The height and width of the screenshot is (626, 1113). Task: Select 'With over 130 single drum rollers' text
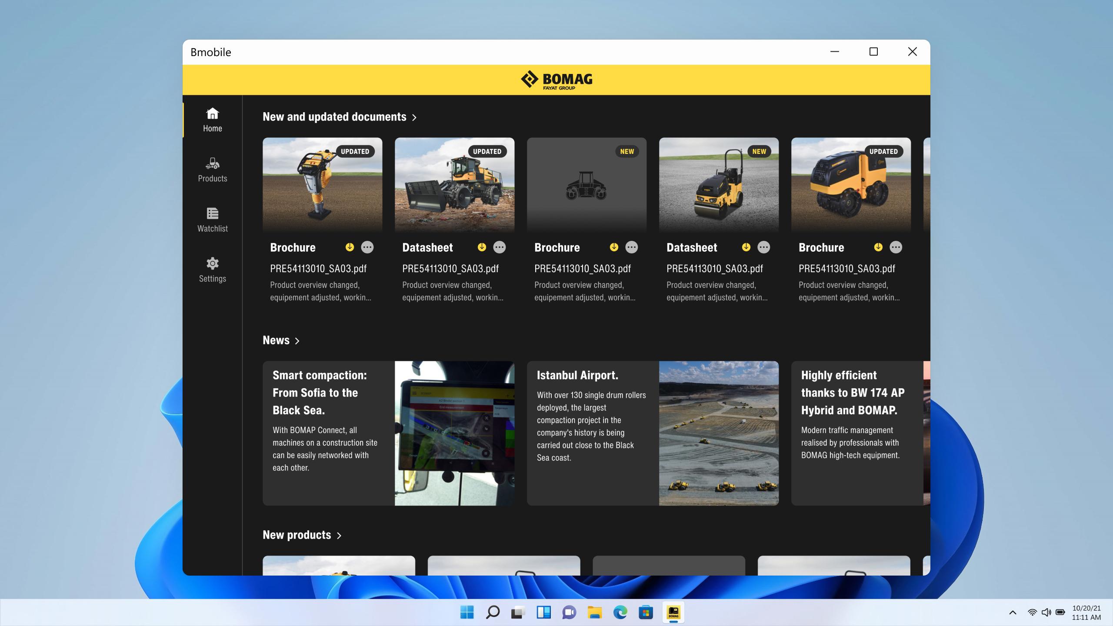coord(591,426)
